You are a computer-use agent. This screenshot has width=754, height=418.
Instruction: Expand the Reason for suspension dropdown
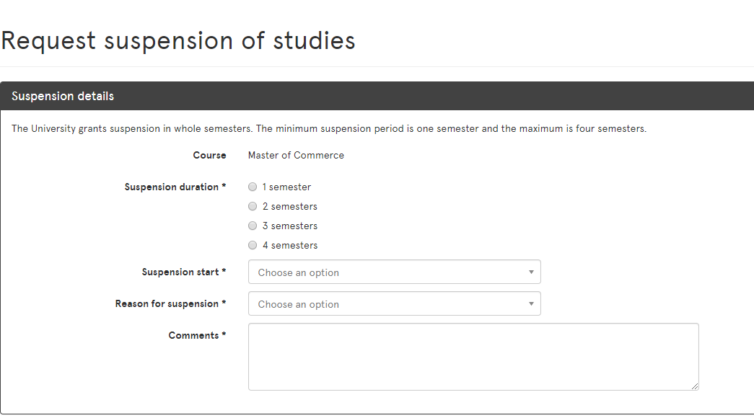point(394,304)
